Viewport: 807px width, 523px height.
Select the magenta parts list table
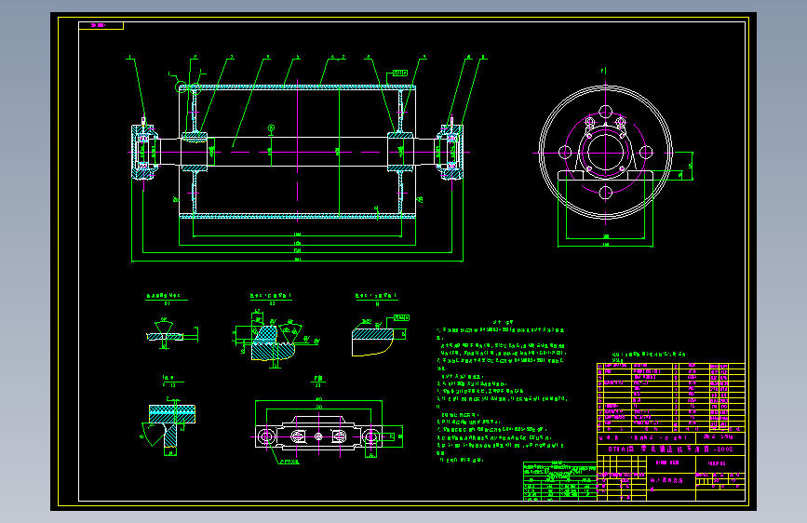[670, 397]
